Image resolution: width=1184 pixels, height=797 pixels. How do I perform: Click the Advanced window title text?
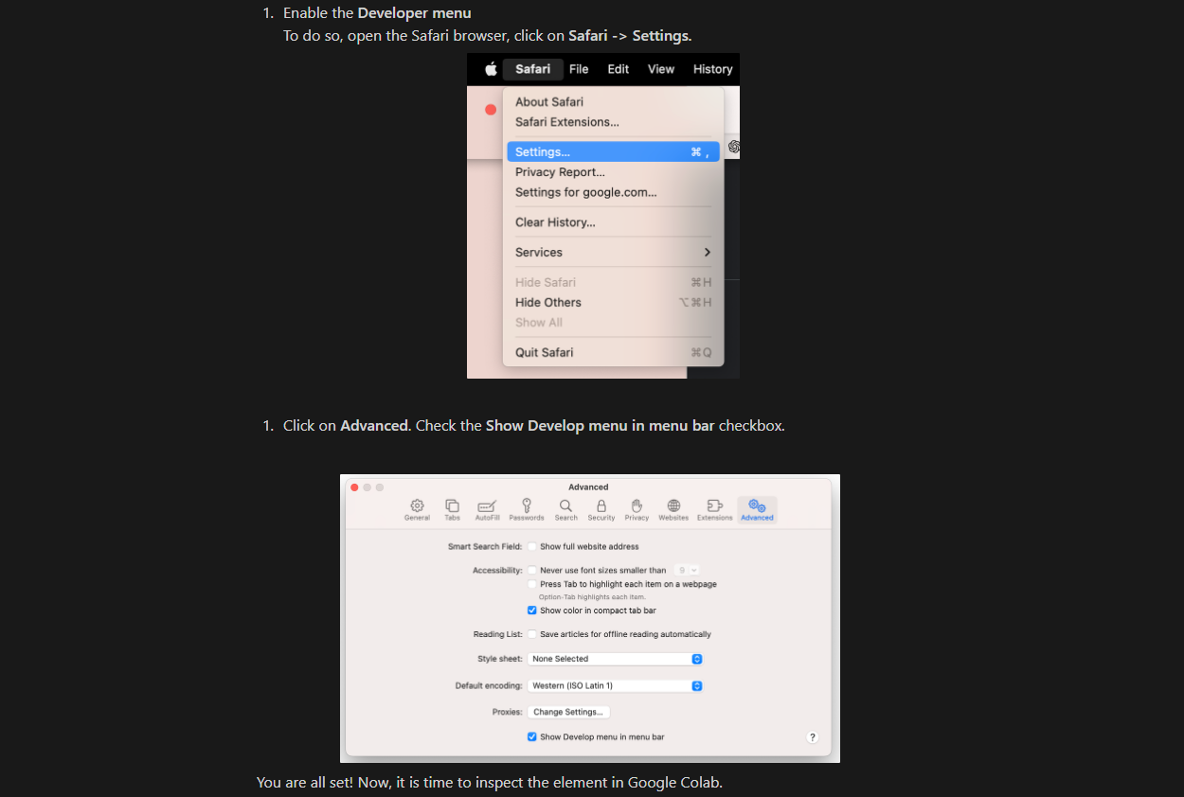[588, 487]
